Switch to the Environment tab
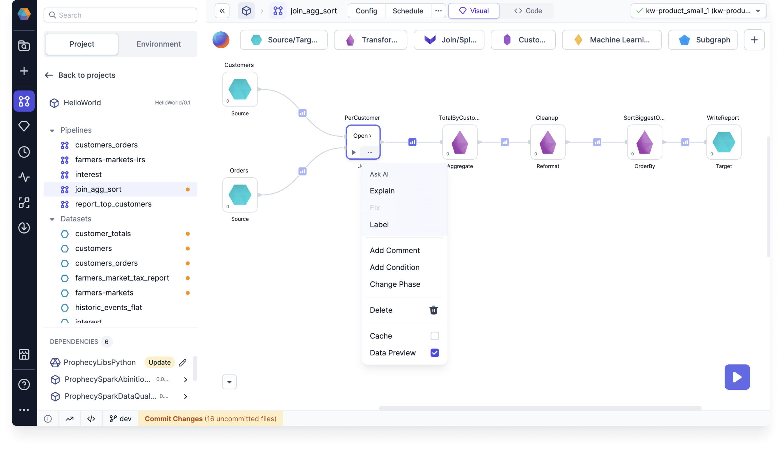This screenshot has width=782, height=450. point(158,44)
